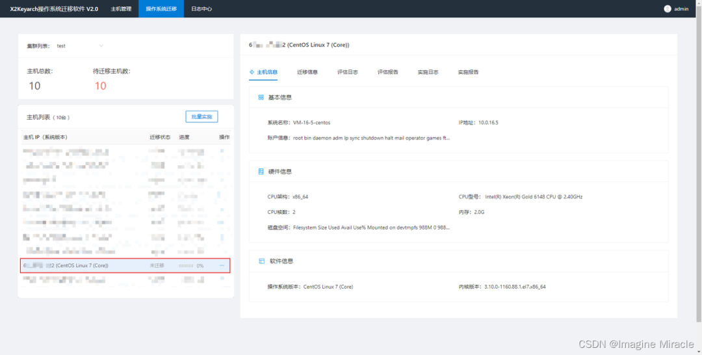Image resolution: width=702 pixels, height=355 pixels.
Task: Open the 评估报告 tab
Action: click(x=388, y=72)
